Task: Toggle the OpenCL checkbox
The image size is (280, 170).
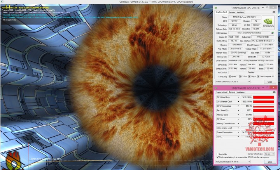Action: (x=230, y=76)
